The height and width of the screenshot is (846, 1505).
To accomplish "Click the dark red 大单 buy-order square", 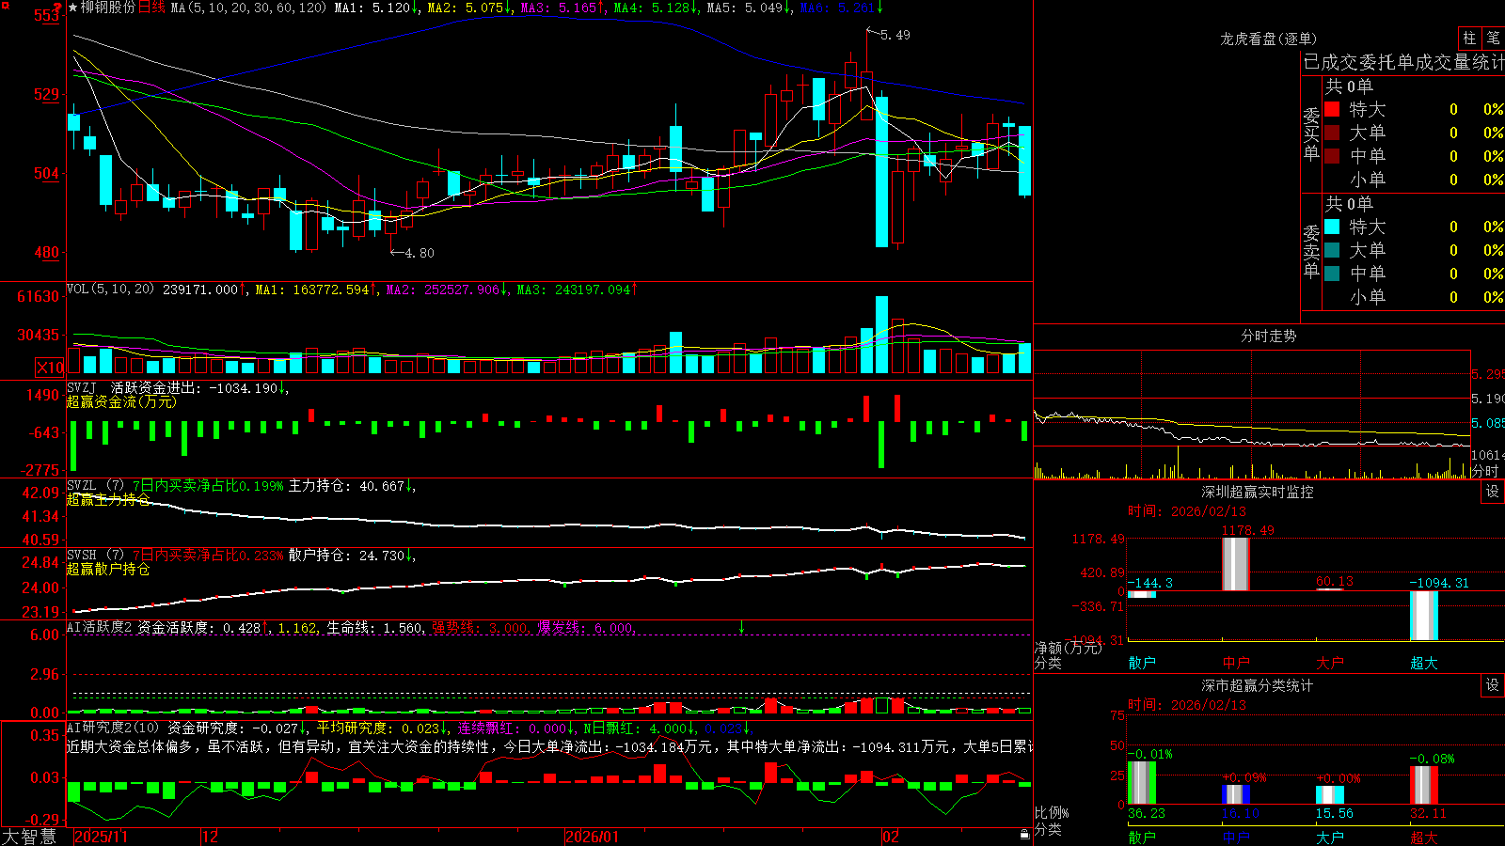I will tap(1332, 133).
